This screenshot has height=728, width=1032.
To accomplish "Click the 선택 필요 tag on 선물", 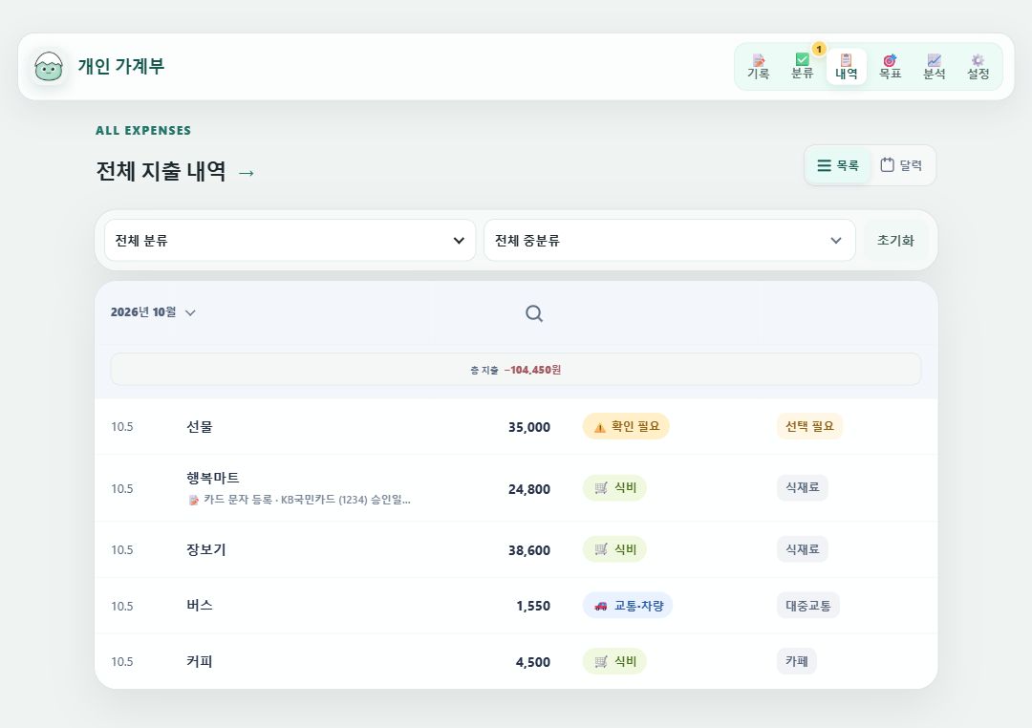I will 809,426.
